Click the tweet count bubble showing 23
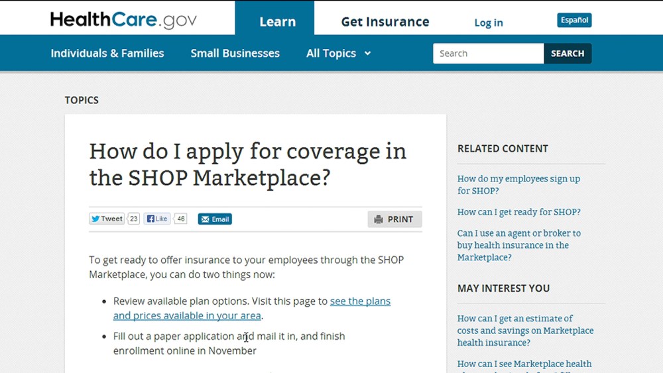Image resolution: width=663 pixels, height=373 pixels. coord(133,219)
